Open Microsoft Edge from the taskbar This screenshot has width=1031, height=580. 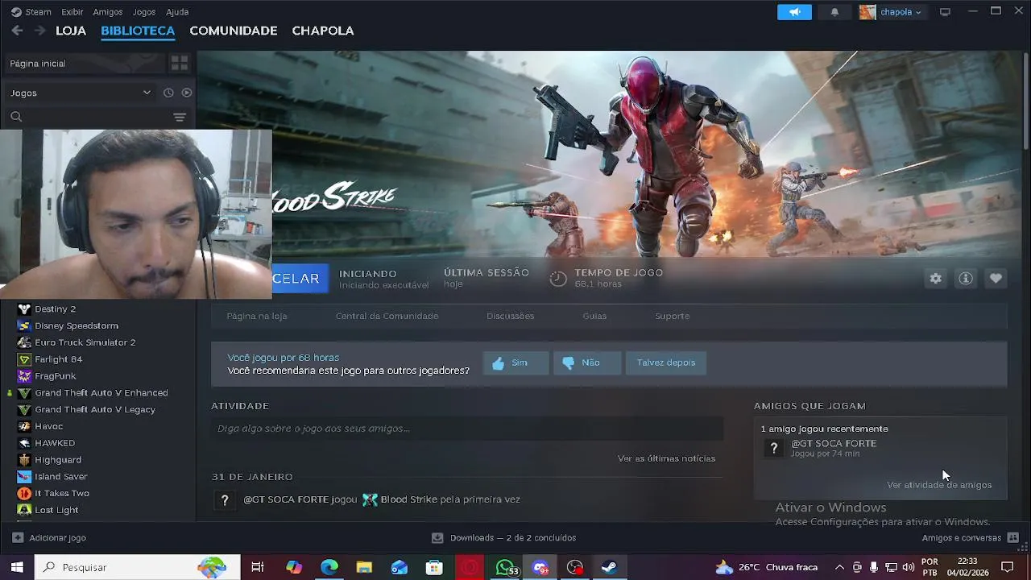(329, 567)
